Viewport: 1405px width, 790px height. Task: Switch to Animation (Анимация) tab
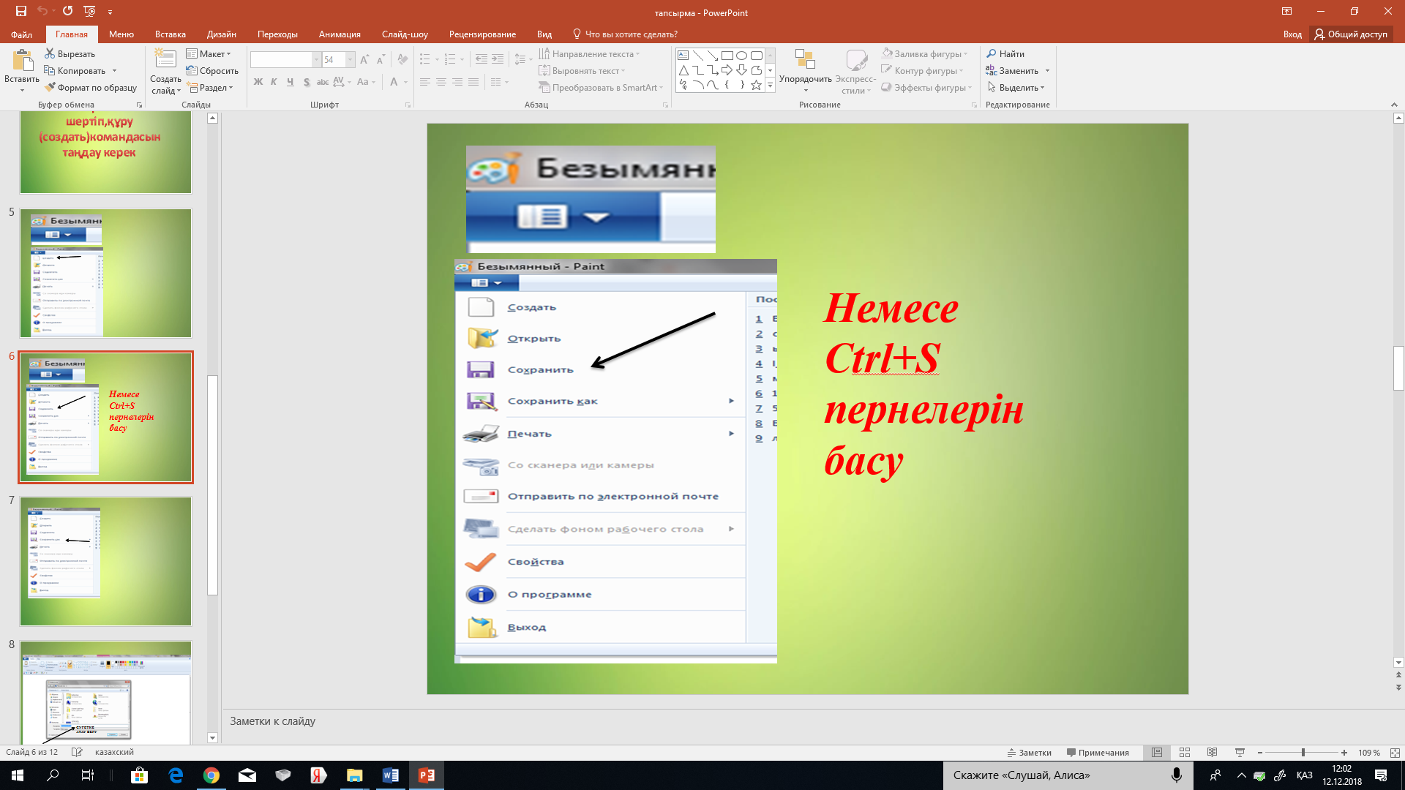coord(340,34)
